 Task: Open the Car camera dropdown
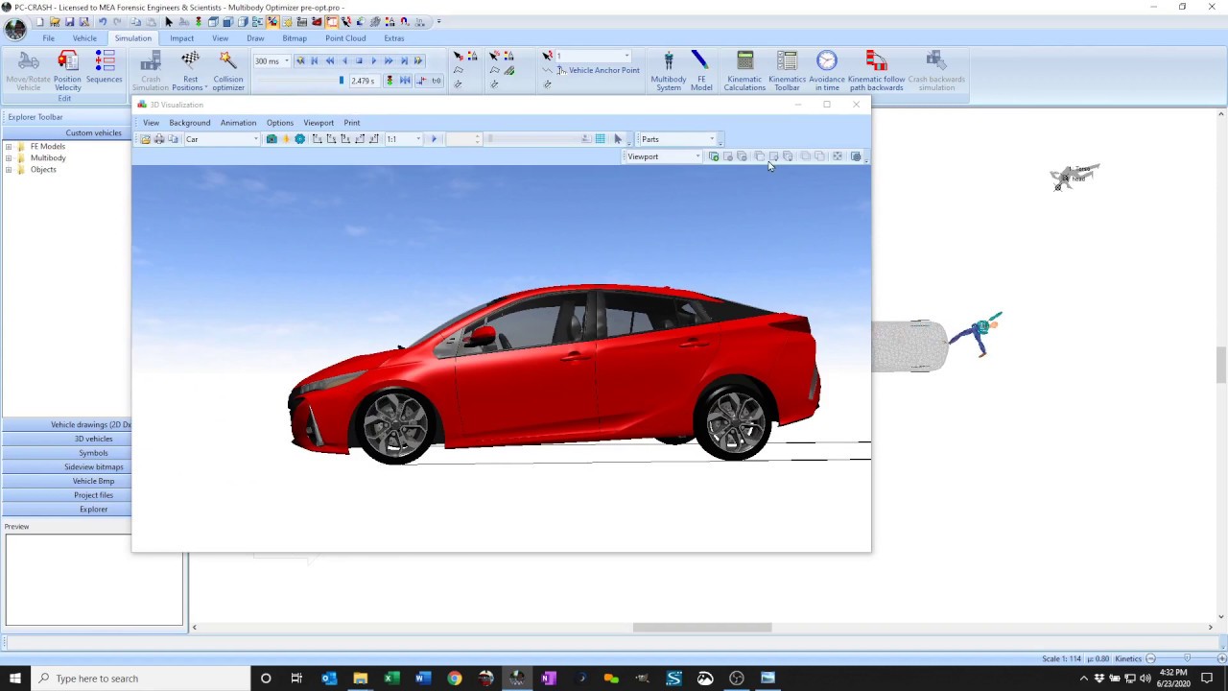[x=255, y=139]
